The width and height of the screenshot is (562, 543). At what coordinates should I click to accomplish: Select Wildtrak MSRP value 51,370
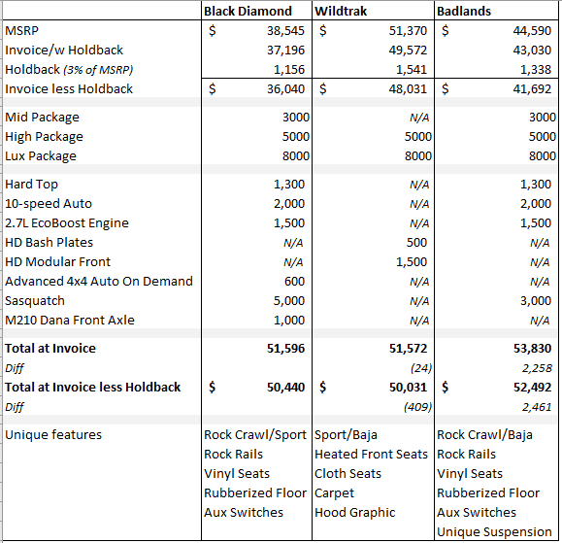click(408, 30)
